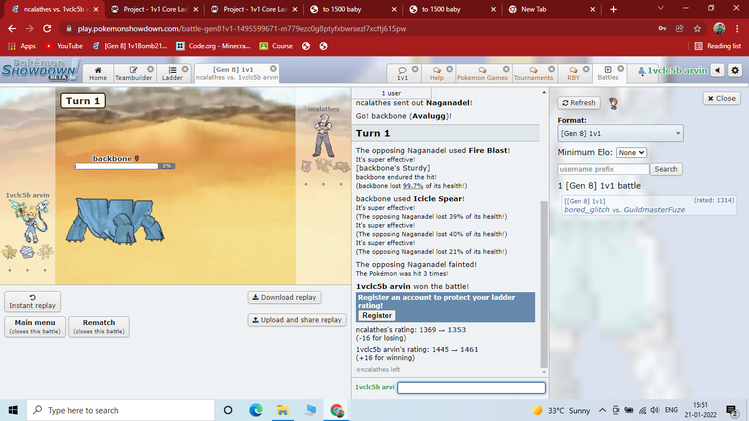
Task: Click Upload and share replay
Action: [x=297, y=320]
